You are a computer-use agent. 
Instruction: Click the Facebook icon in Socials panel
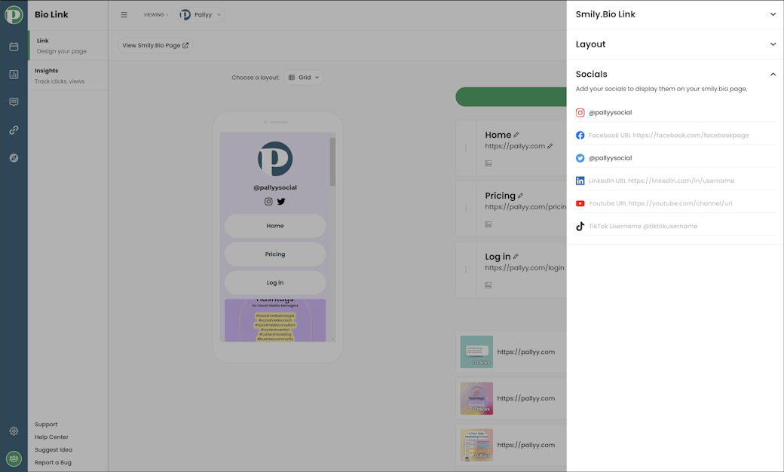580,135
